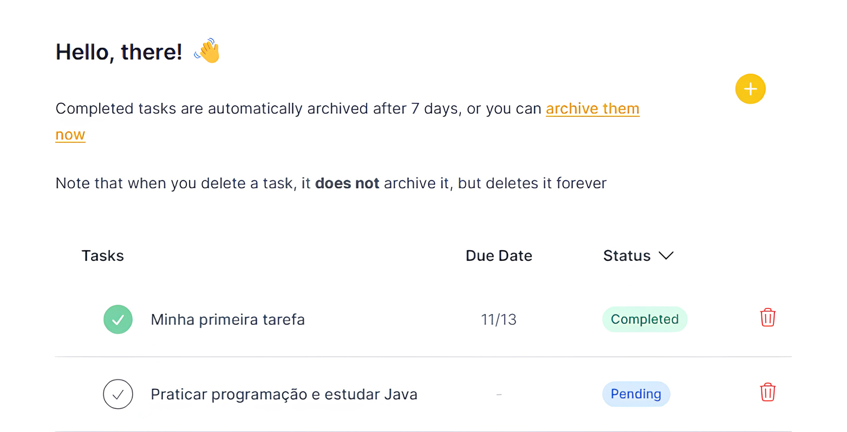Expand the Status sort chevron
The height and width of the screenshot is (432, 847).
pos(666,256)
